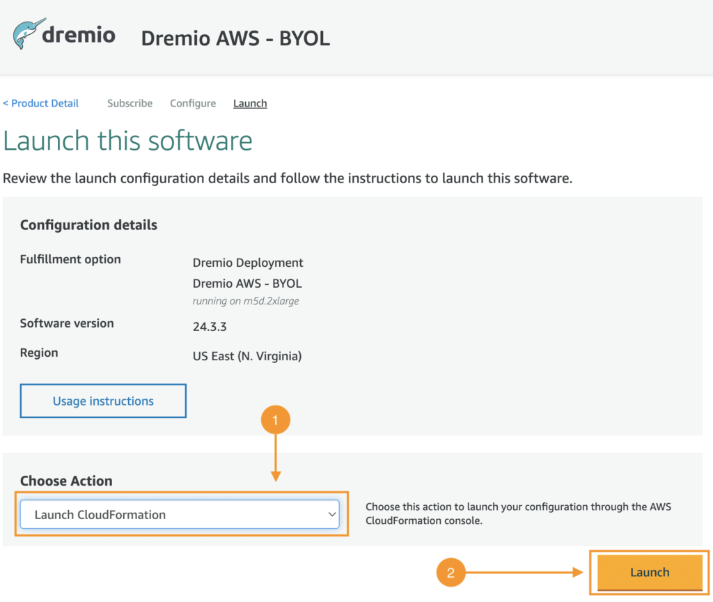Click the version value '24.3.3'
Viewport: 713px width, 602px height.
(210, 327)
